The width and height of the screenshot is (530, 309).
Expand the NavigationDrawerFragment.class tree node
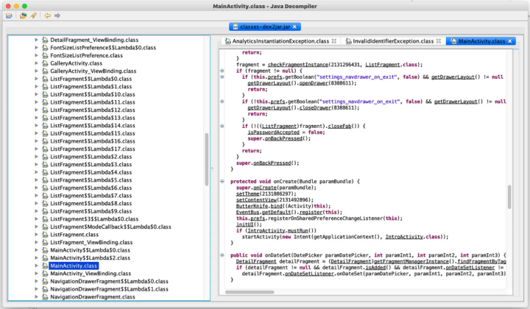click(x=37, y=296)
